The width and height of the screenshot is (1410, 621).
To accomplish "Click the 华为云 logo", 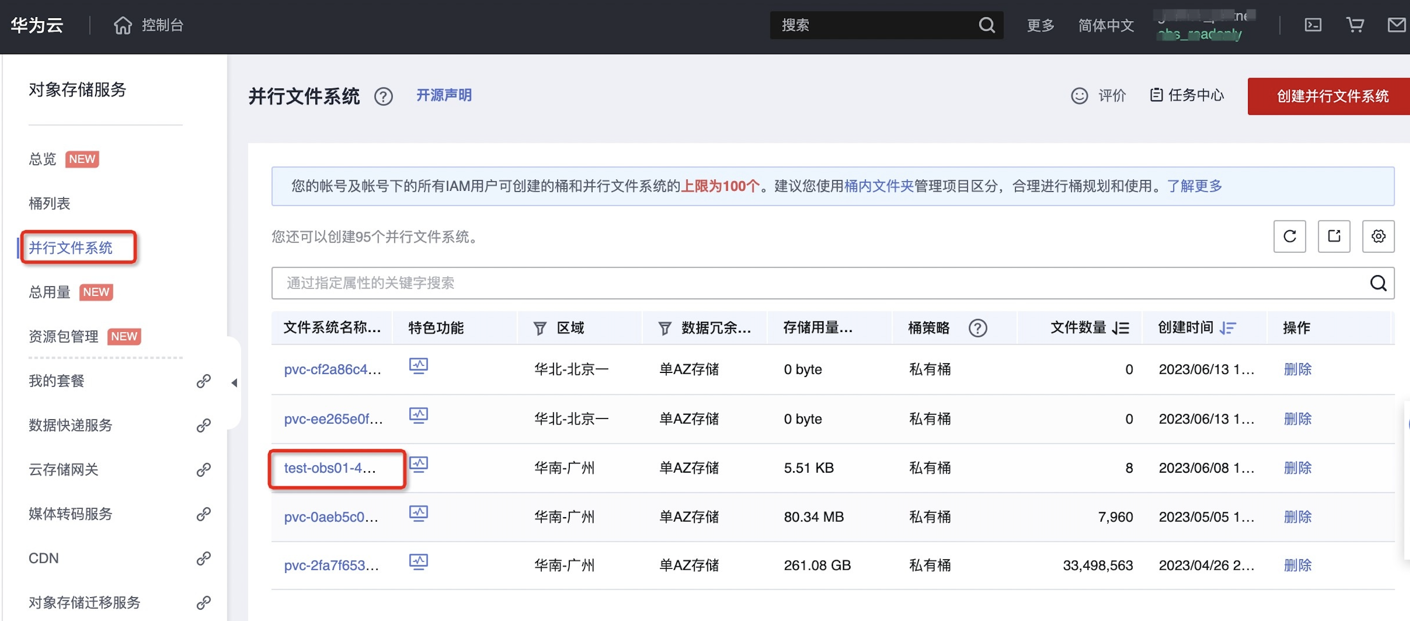I will coord(37,25).
